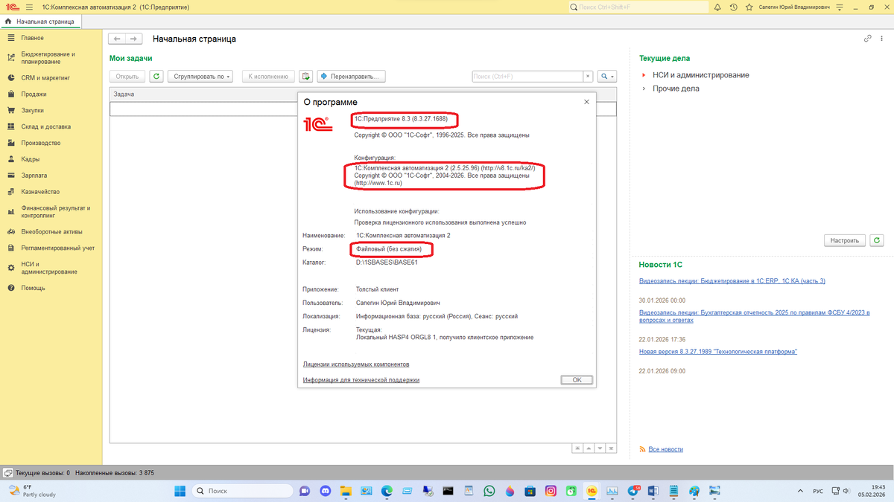Open Все новости link

(x=665, y=449)
